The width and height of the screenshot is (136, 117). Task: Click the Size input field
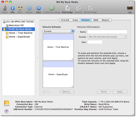[x=95, y=42]
